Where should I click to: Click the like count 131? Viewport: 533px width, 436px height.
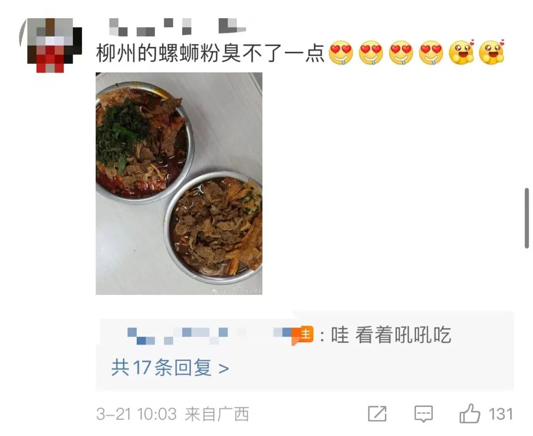(501, 414)
